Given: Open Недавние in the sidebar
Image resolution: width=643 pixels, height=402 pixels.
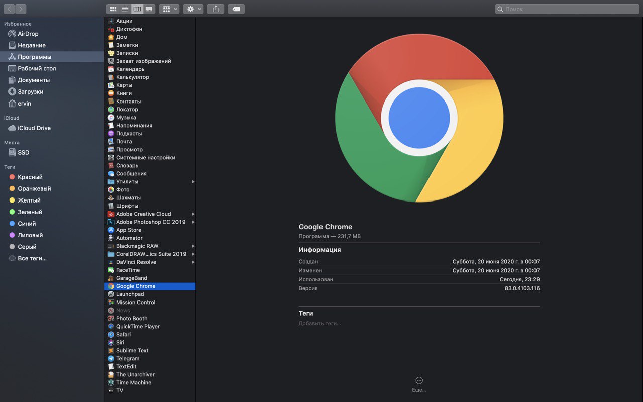Looking at the screenshot, I should tap(52, 45).
